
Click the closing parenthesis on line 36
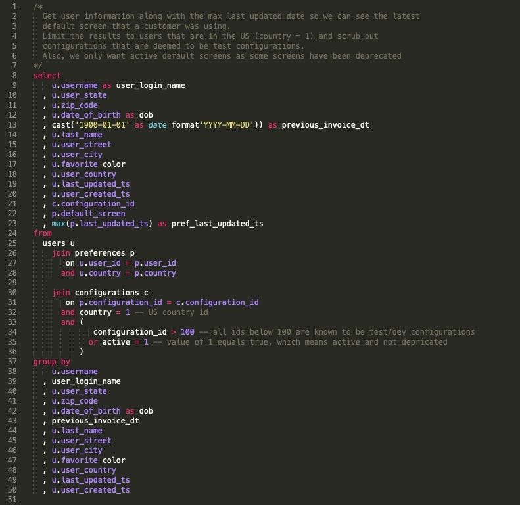point(82,352)
